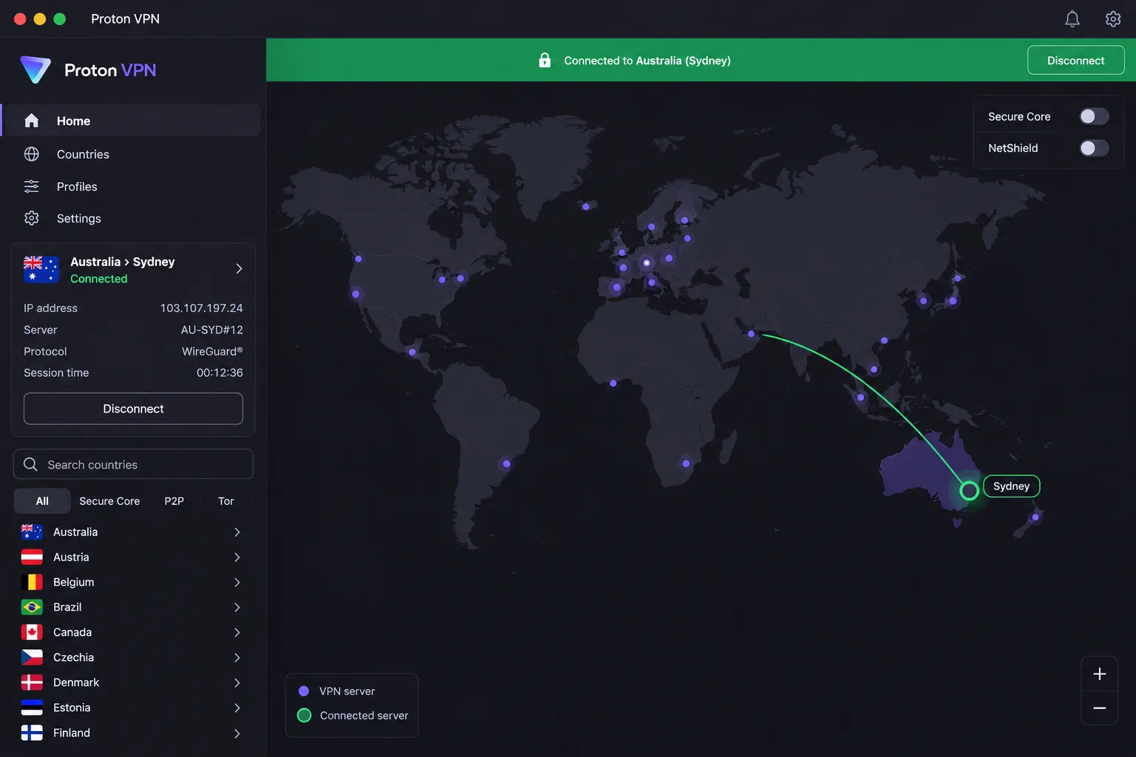
Task: Click the search magnifier icon
Action: tap(30, 464)
